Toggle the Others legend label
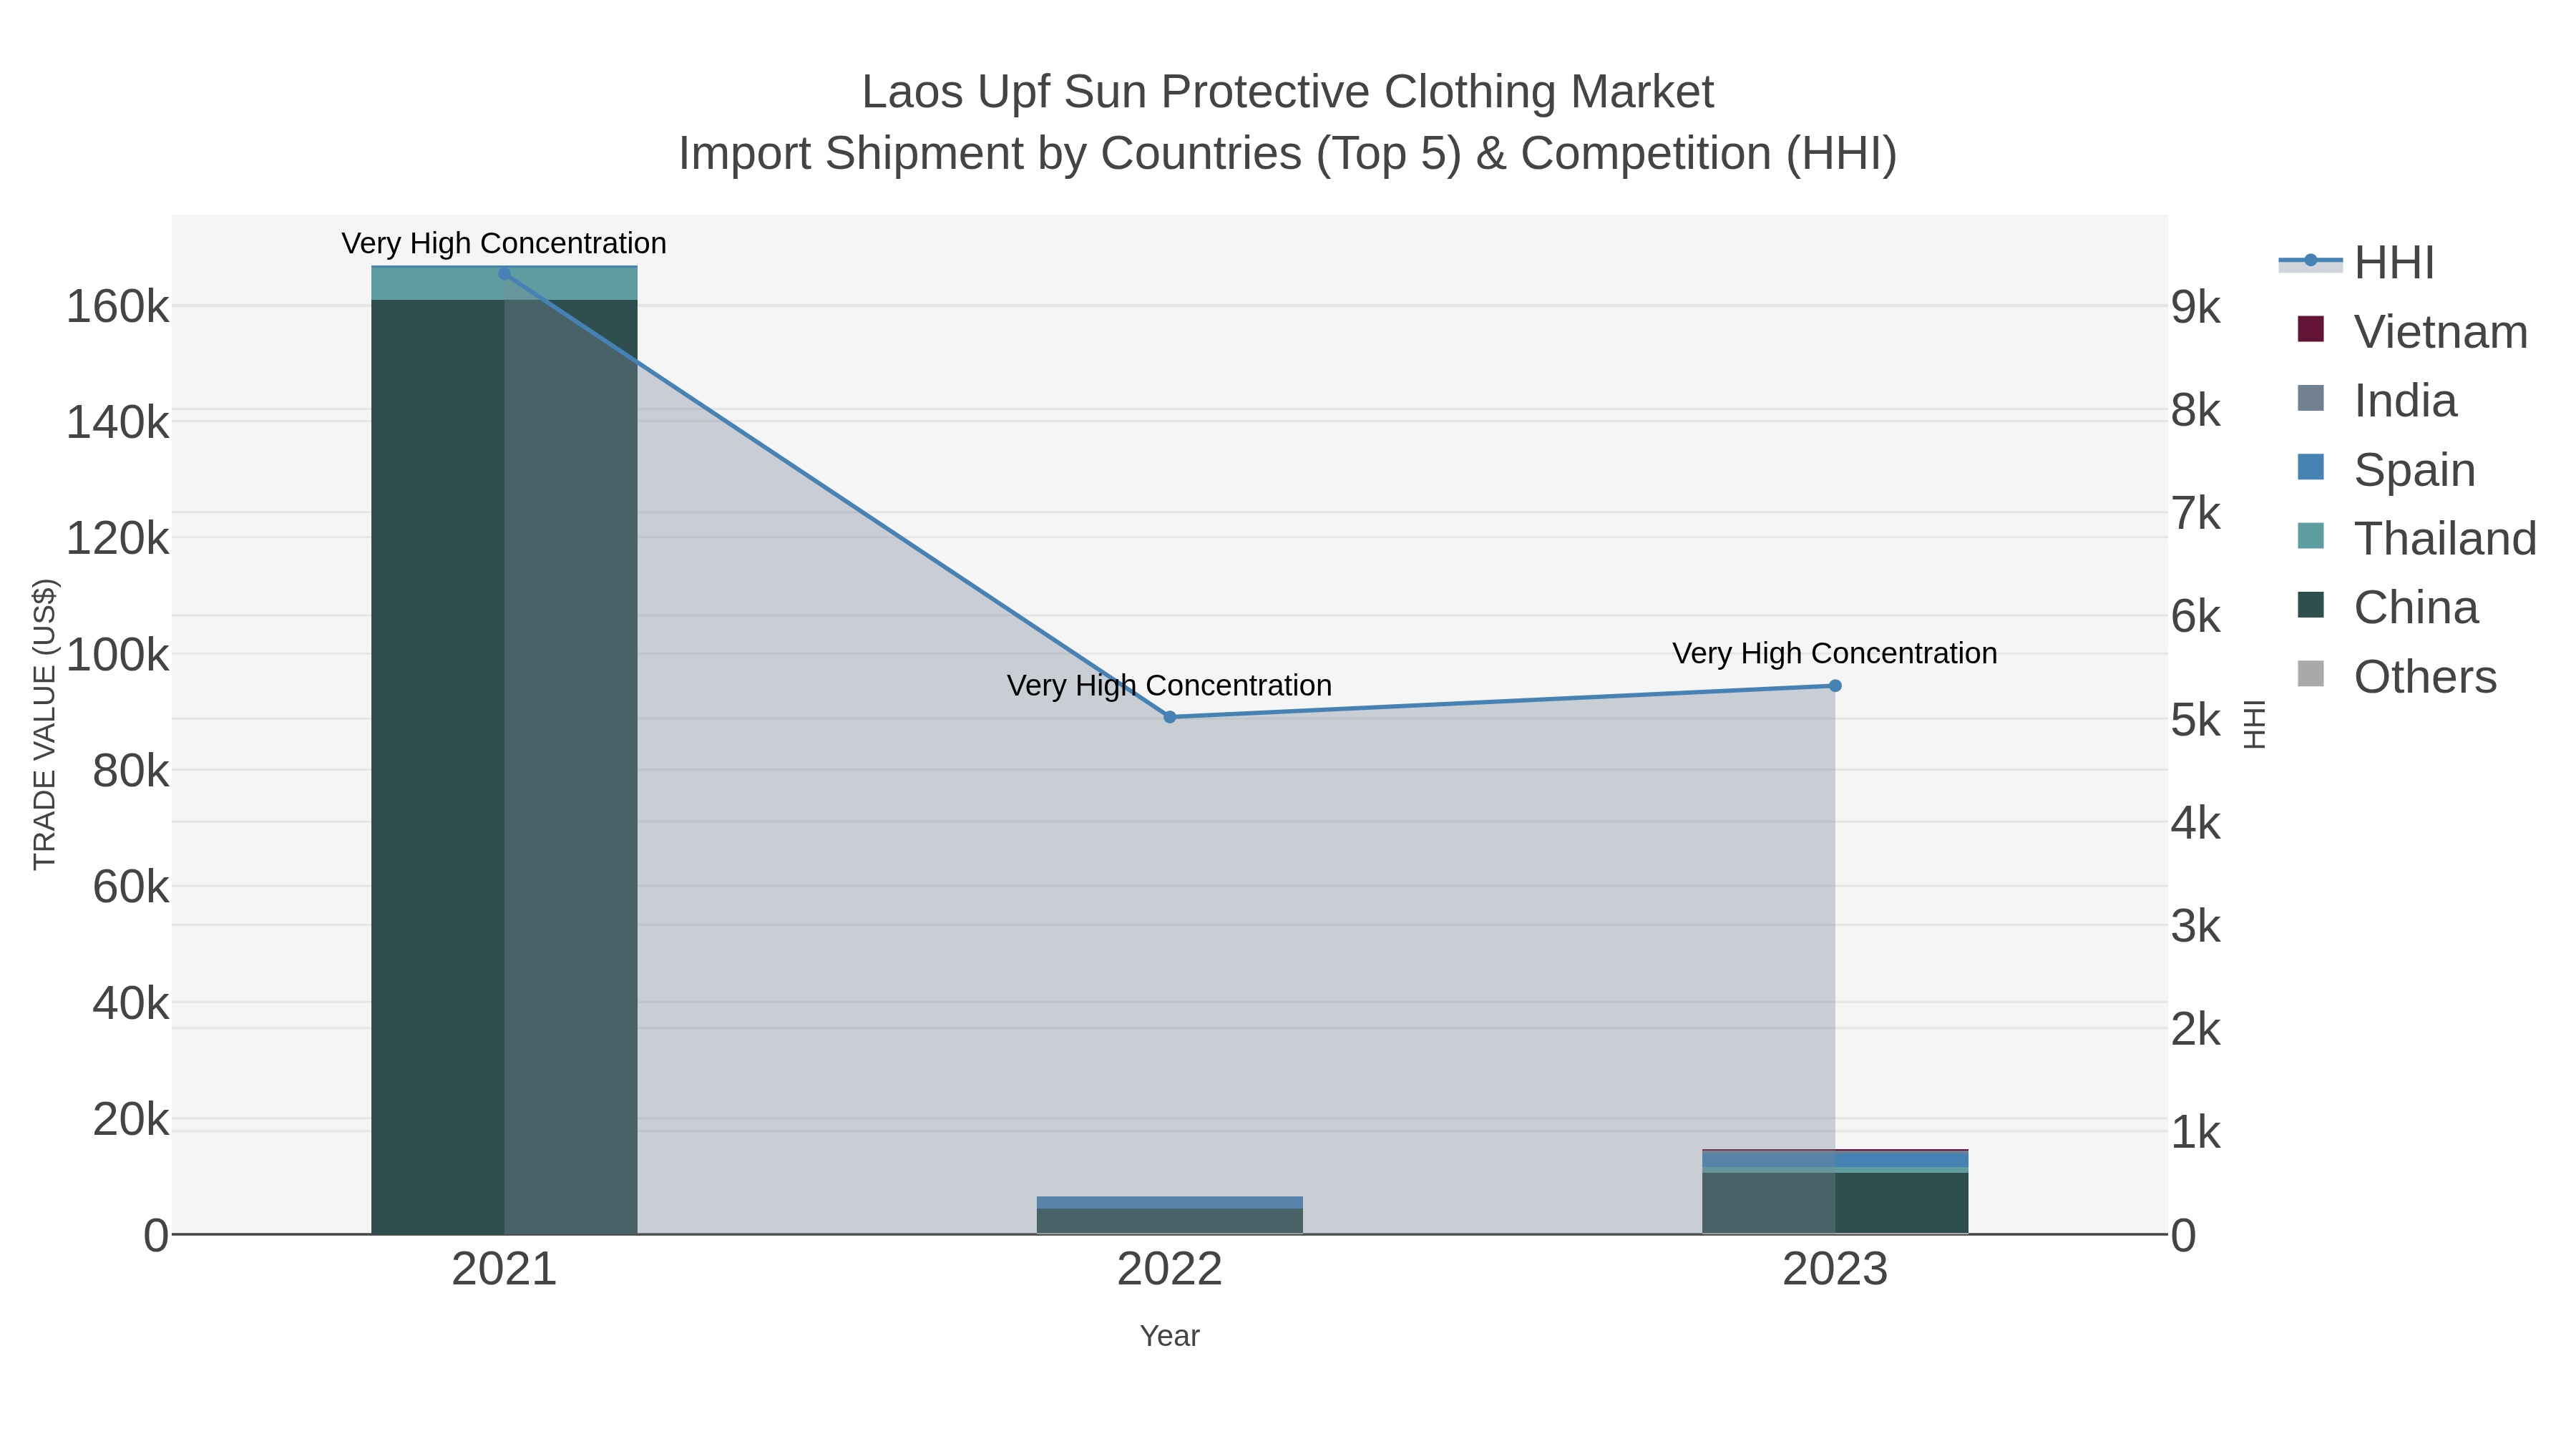 pos(2425,676)
